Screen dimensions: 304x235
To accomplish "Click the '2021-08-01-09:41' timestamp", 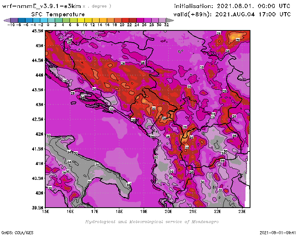I will pos(278,233).
